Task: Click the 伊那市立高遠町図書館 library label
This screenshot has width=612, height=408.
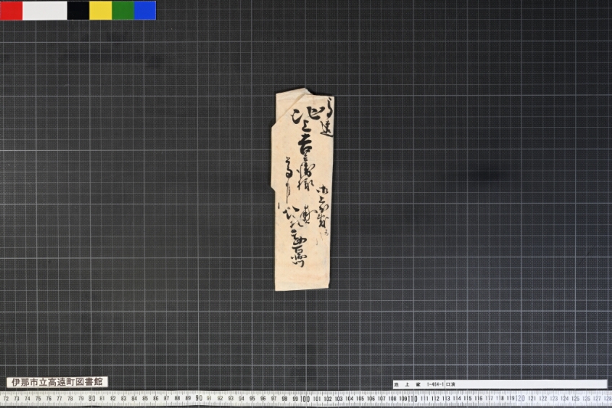Action: pos(57,382)
